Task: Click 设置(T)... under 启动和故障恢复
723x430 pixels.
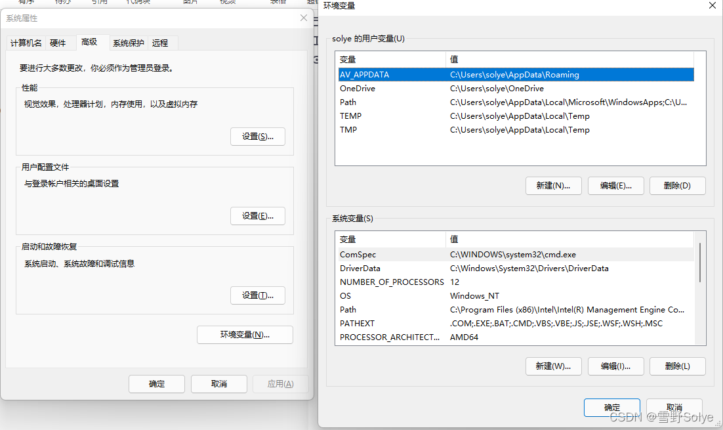Action: (x=258, y=295)
